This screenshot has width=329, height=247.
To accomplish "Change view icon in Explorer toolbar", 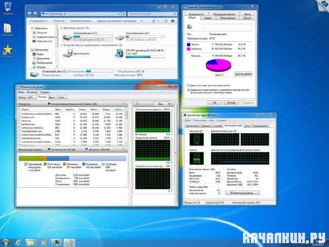I will tap(154, 21).
